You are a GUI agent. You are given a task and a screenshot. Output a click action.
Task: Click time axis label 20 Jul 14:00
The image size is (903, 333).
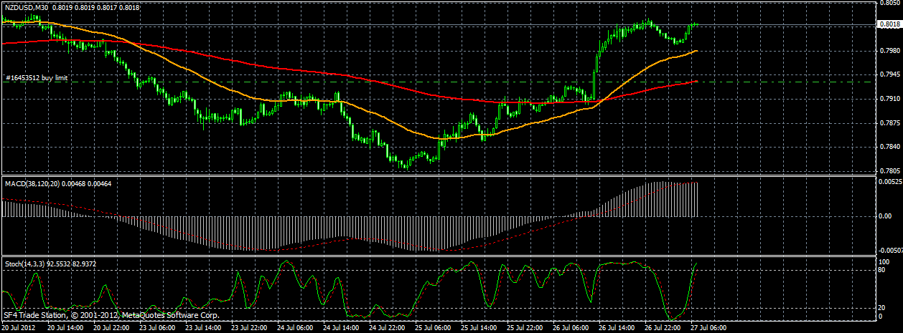[65, 328]
